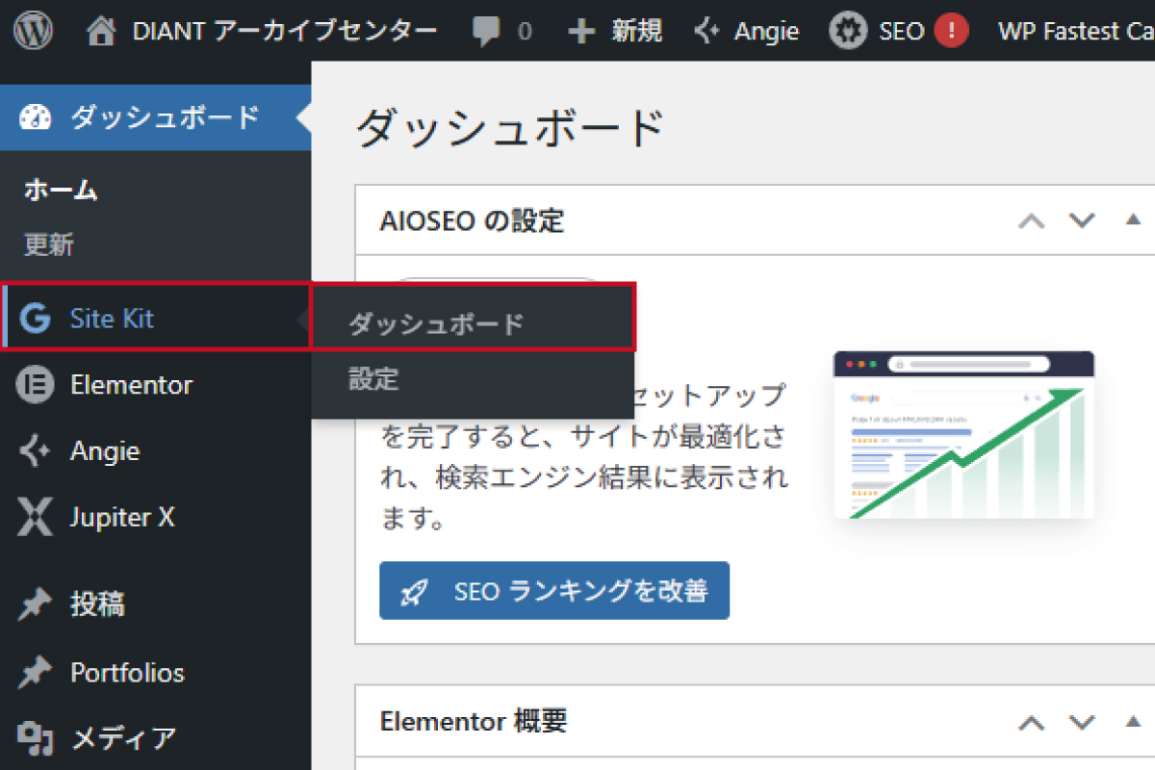This screenshot has height=770, width=1155.
Task: Click the red SEO alert badge
Action: click(x=951, y=31)
